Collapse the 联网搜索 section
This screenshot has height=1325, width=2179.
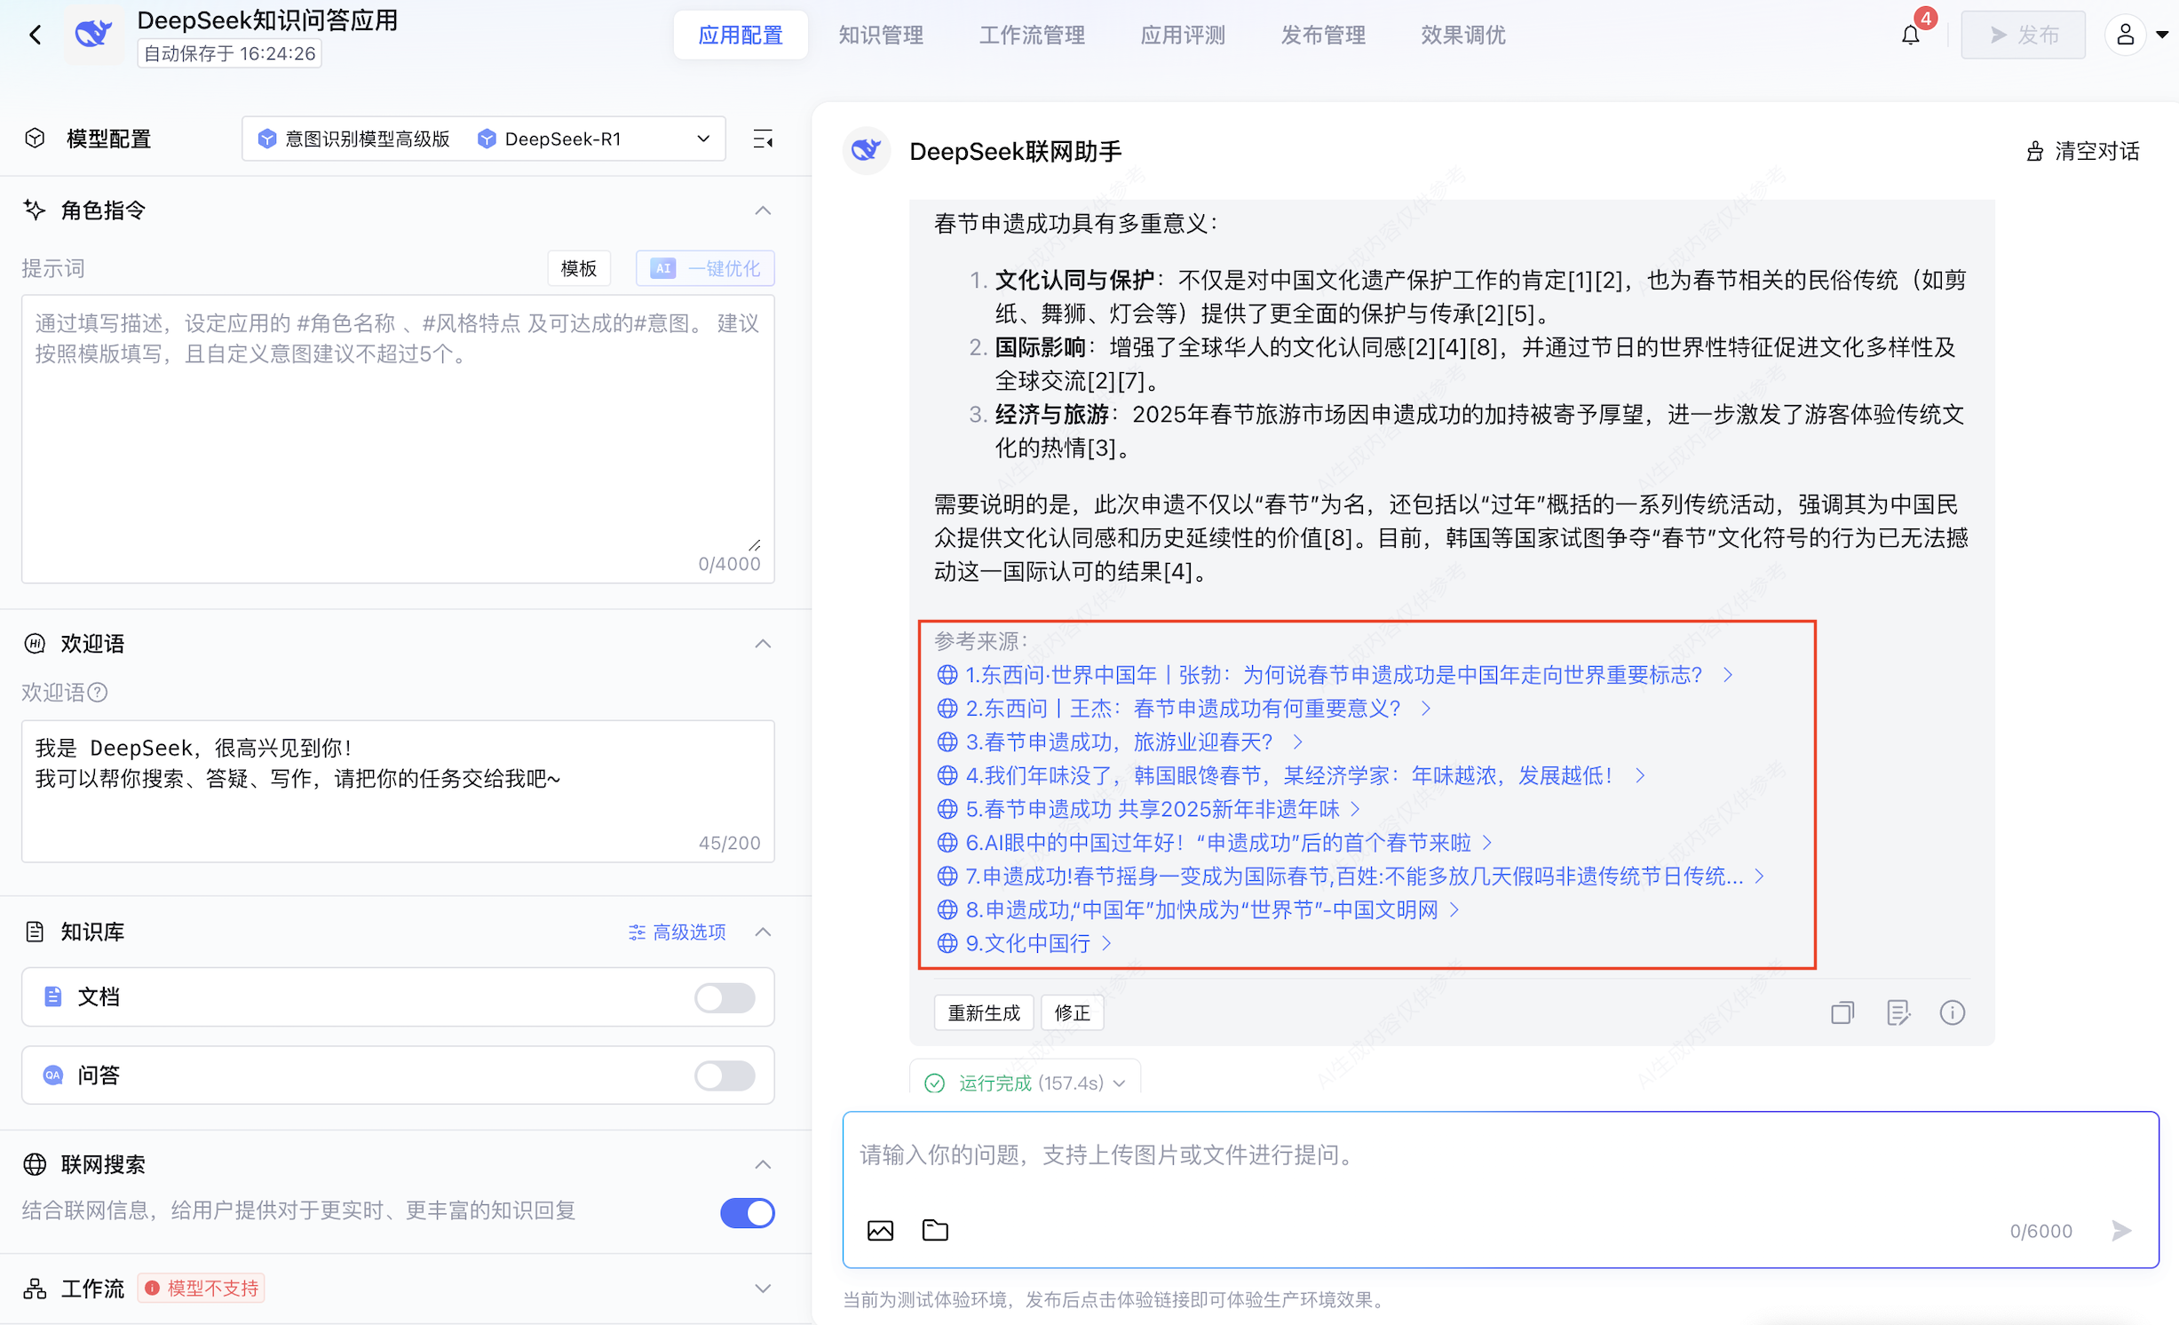763,1164
